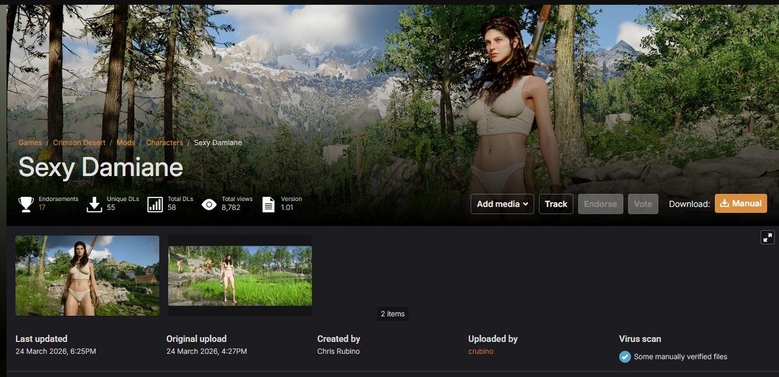
Task: Track this mod
Action: click(x=556, y=204)
